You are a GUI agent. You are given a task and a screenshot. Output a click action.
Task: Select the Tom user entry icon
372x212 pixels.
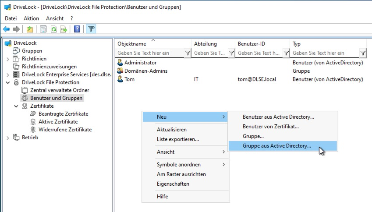[120, 79]
